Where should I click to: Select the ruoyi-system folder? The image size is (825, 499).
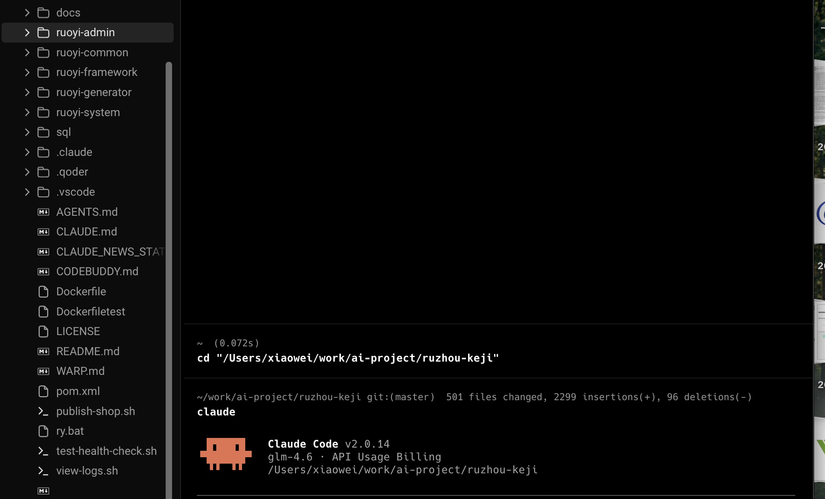pos(88,112)
